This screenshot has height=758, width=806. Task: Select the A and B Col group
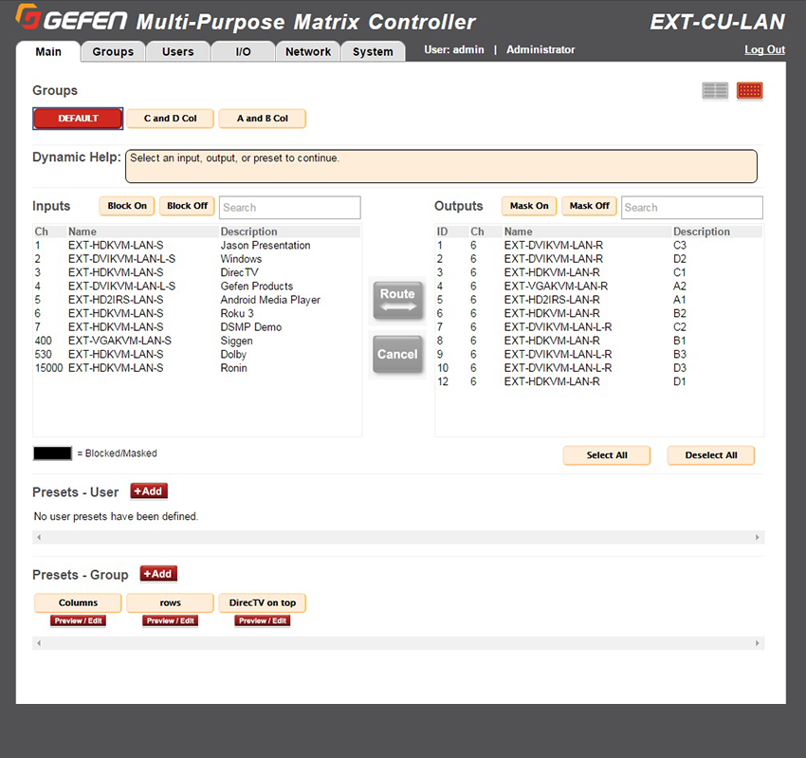[262, 119]
